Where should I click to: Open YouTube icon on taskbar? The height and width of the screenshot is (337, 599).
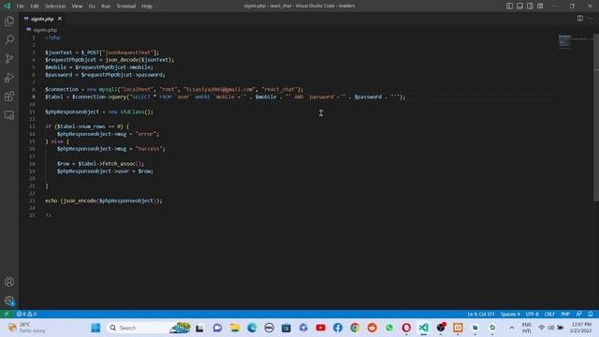(320, 328)
